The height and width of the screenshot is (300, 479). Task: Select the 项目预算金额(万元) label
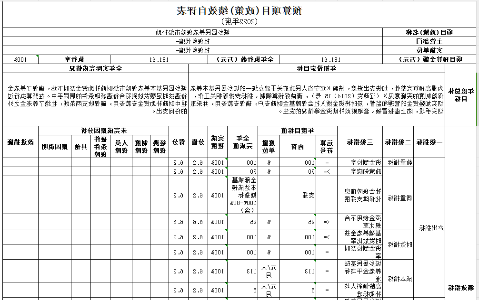[429, 59]
